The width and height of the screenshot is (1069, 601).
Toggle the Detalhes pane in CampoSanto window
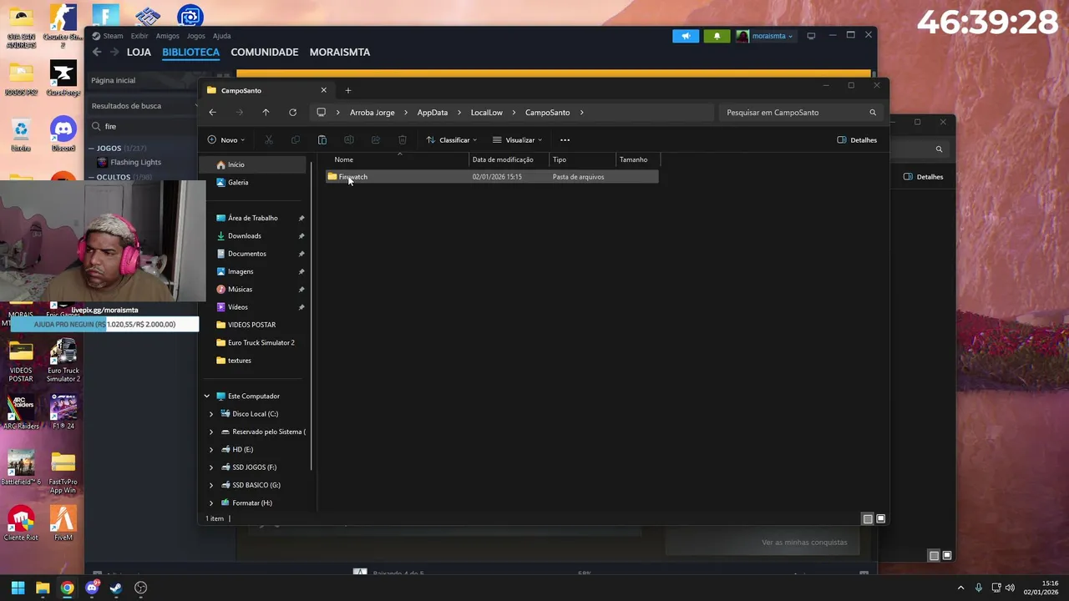[857, 140]
